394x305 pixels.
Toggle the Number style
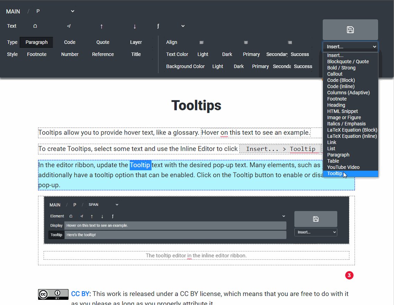click(70, 54)
